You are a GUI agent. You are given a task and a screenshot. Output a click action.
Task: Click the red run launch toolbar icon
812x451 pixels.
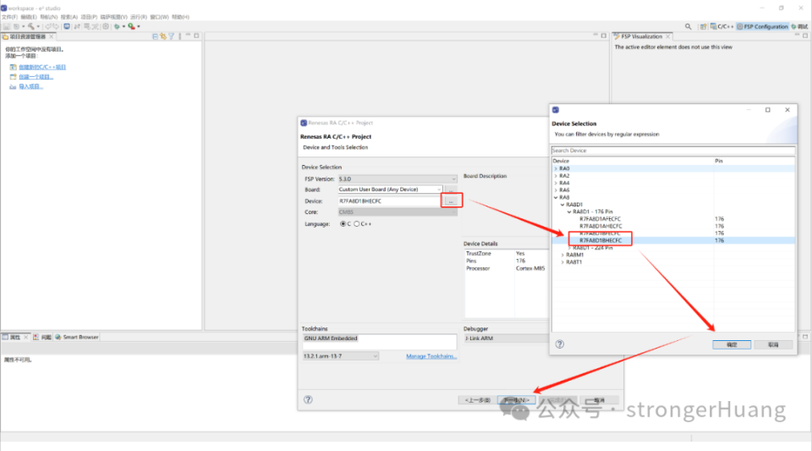132,26
